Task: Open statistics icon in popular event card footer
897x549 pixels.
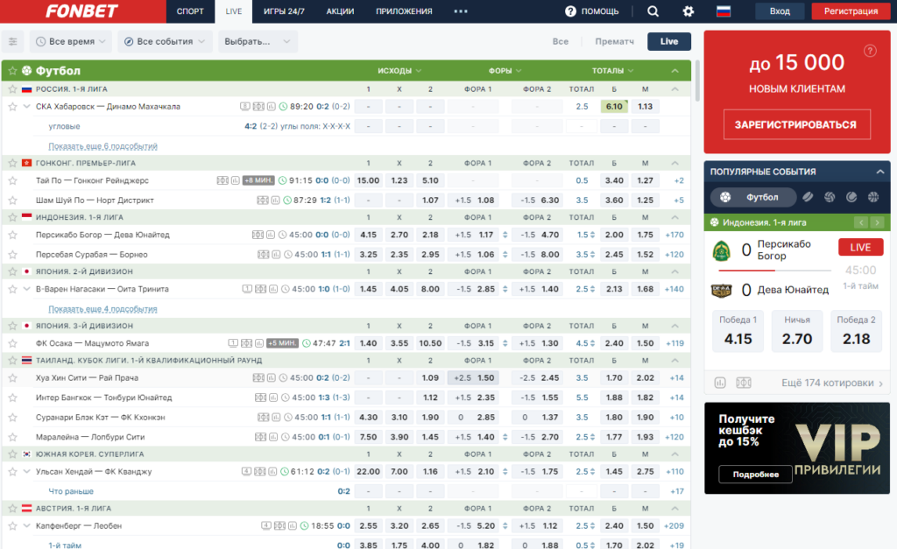Action: click(720, 383)
